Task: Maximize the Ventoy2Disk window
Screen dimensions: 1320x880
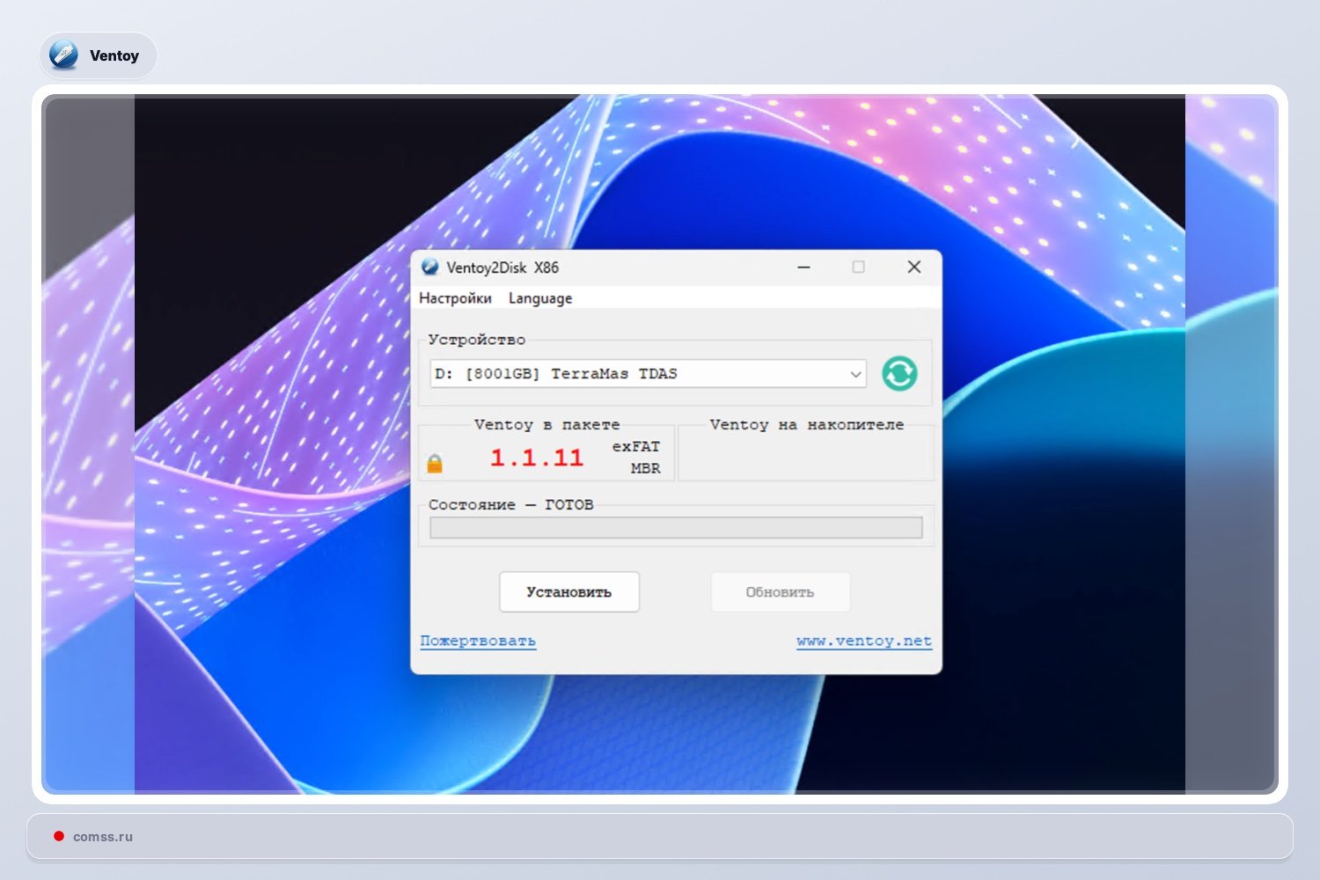Action: [x=858, y=268]
